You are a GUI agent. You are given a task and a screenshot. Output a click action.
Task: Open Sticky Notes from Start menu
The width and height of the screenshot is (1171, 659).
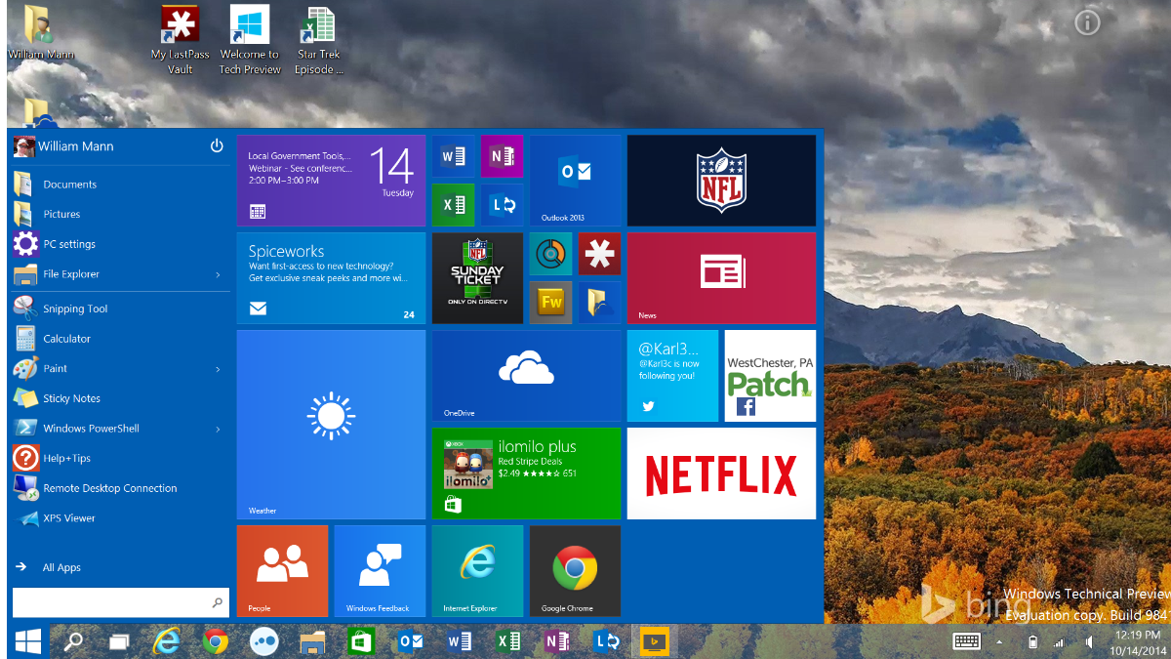pos(119,398)
